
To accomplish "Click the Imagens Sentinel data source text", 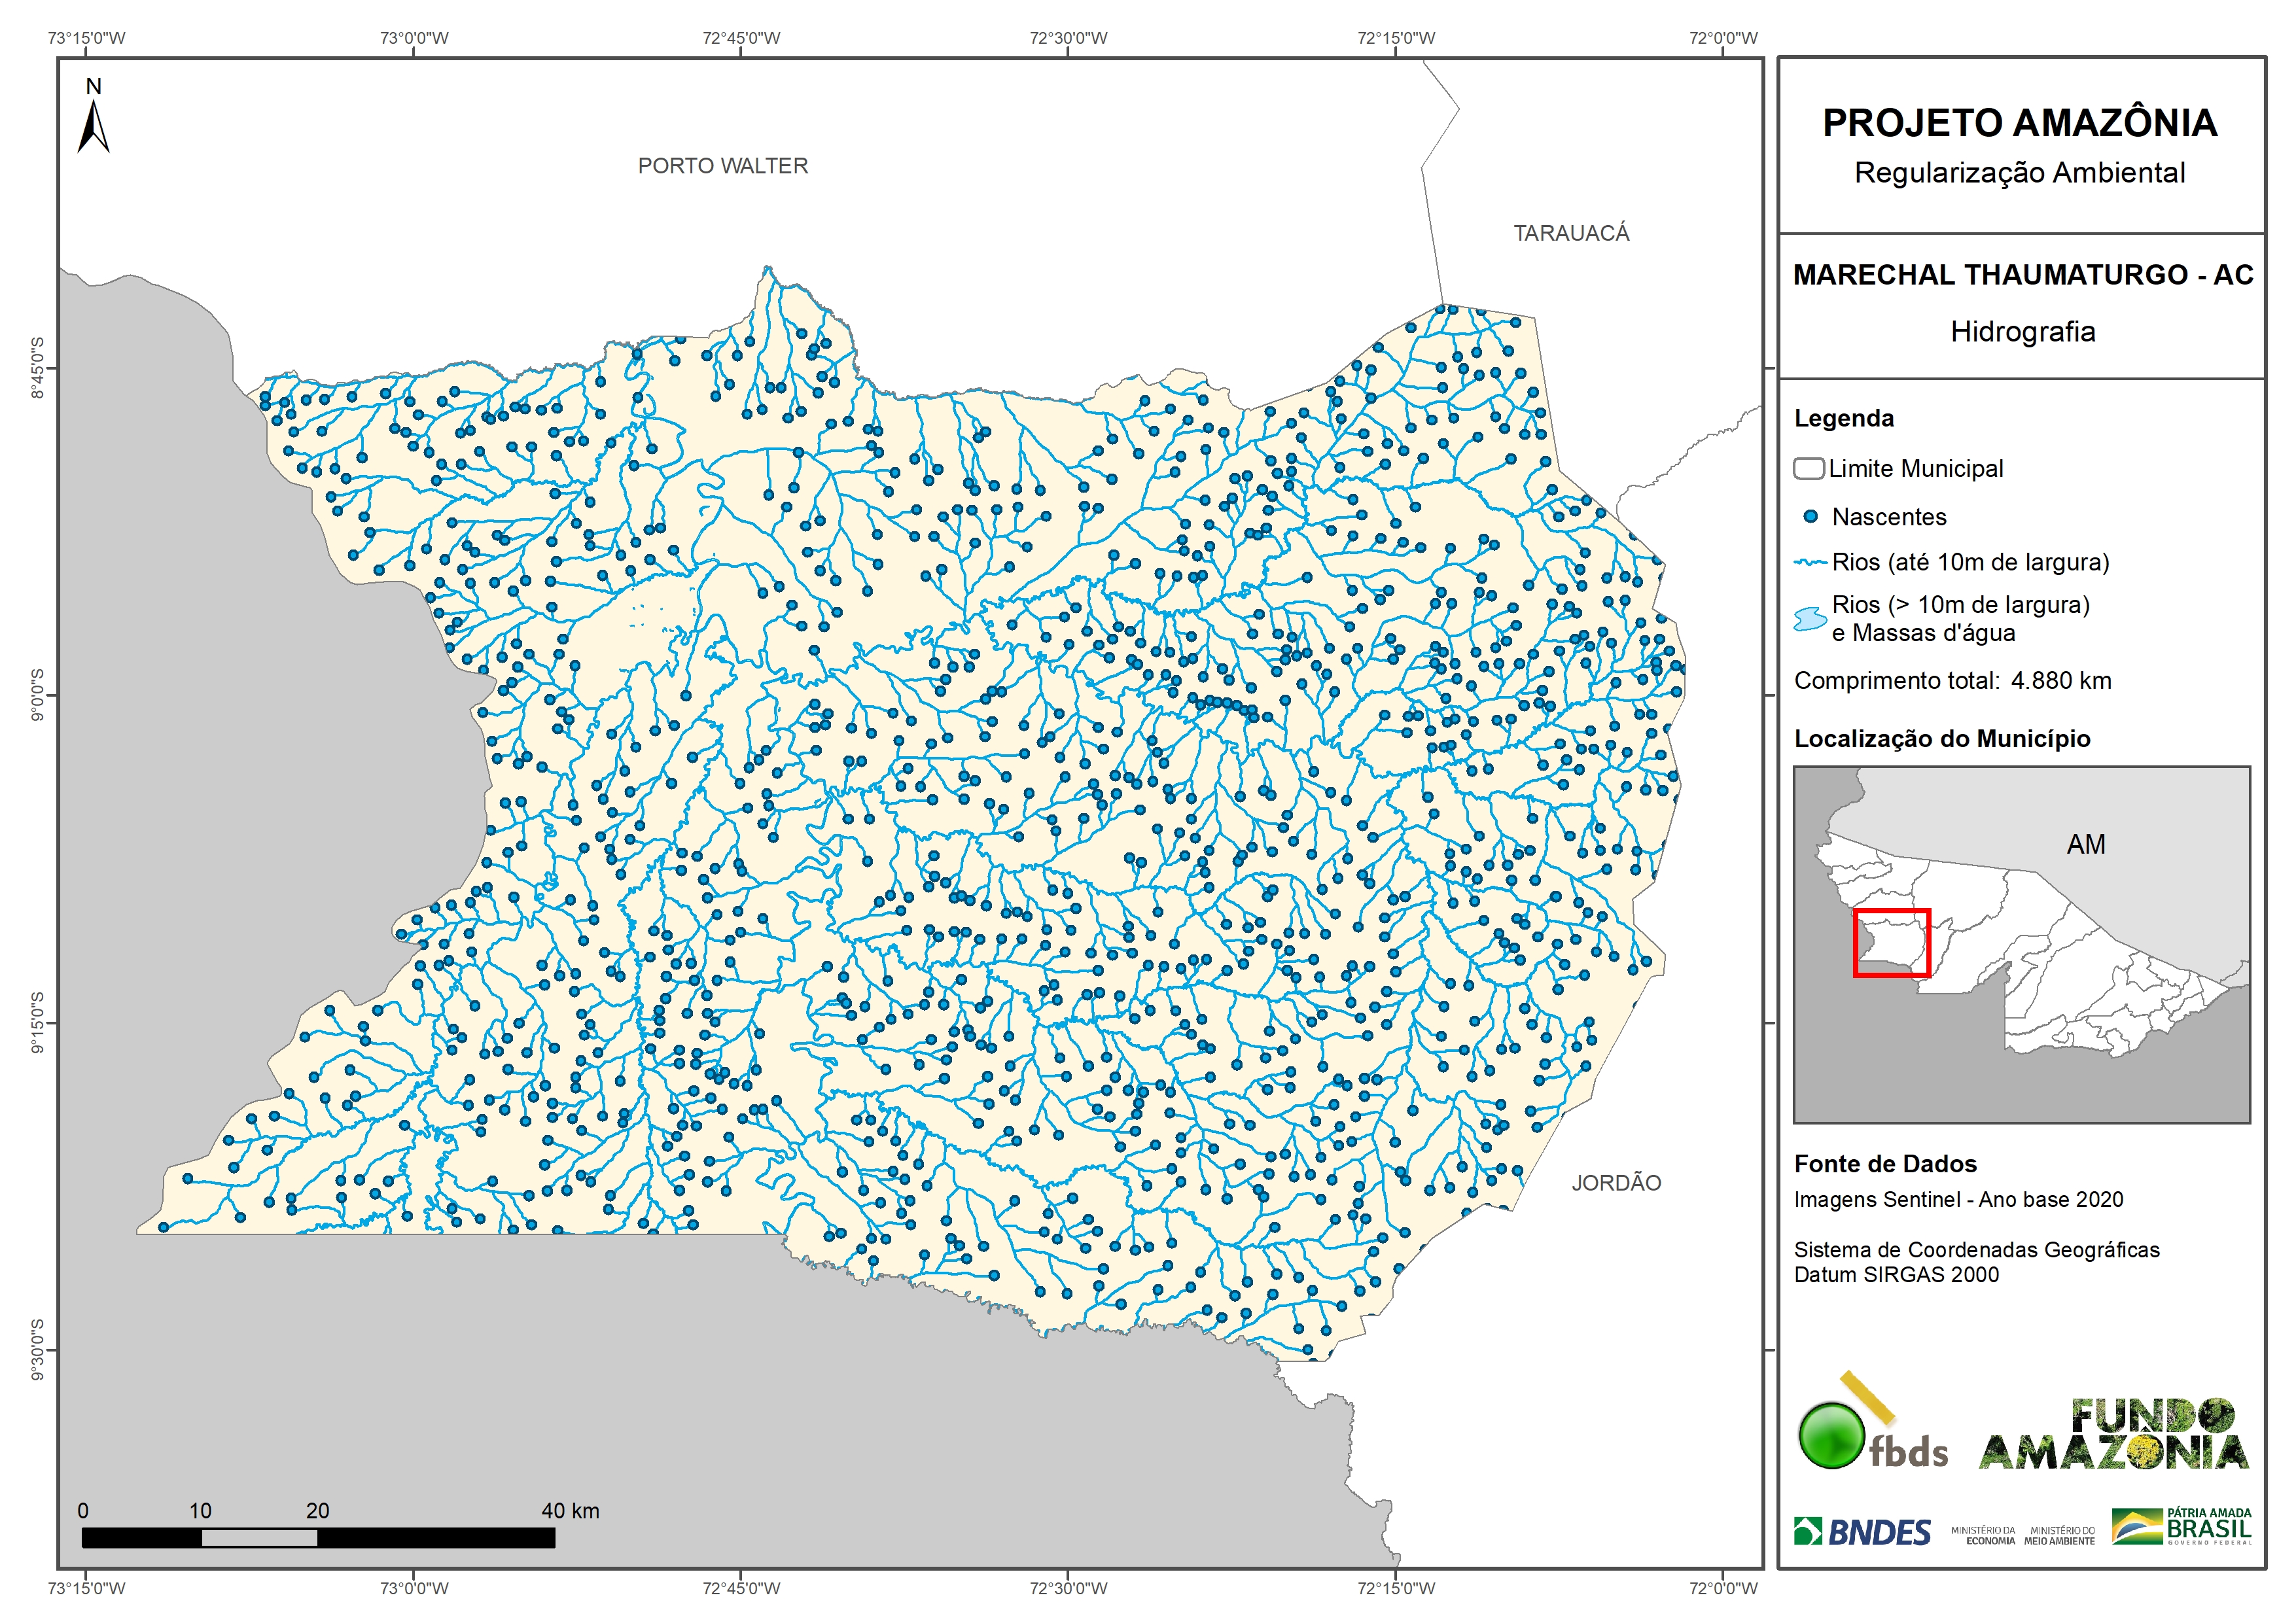I will click(1958, 1199).
